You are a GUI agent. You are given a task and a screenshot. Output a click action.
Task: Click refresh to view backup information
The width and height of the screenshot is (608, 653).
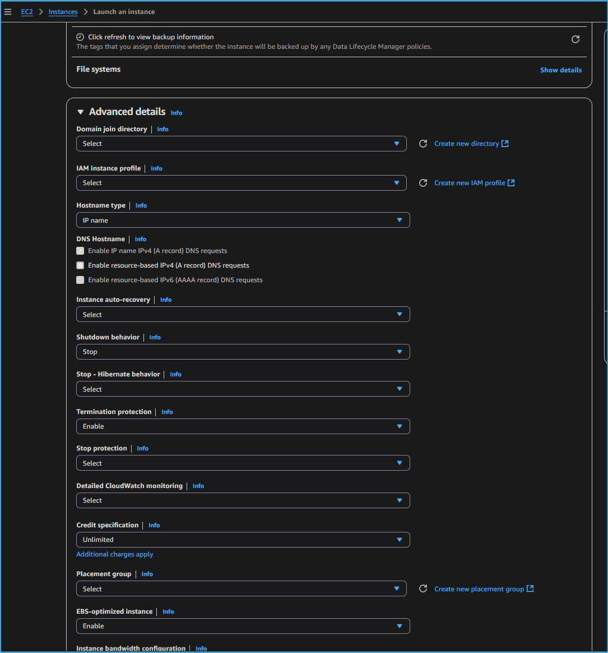[x=575, y=39]
